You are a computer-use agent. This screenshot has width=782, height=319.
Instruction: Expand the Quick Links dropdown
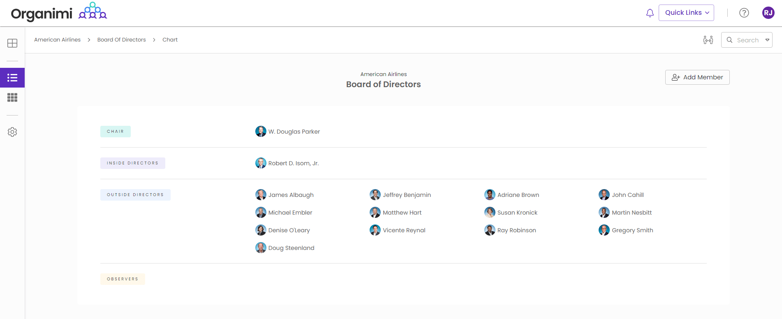[686, 13]
